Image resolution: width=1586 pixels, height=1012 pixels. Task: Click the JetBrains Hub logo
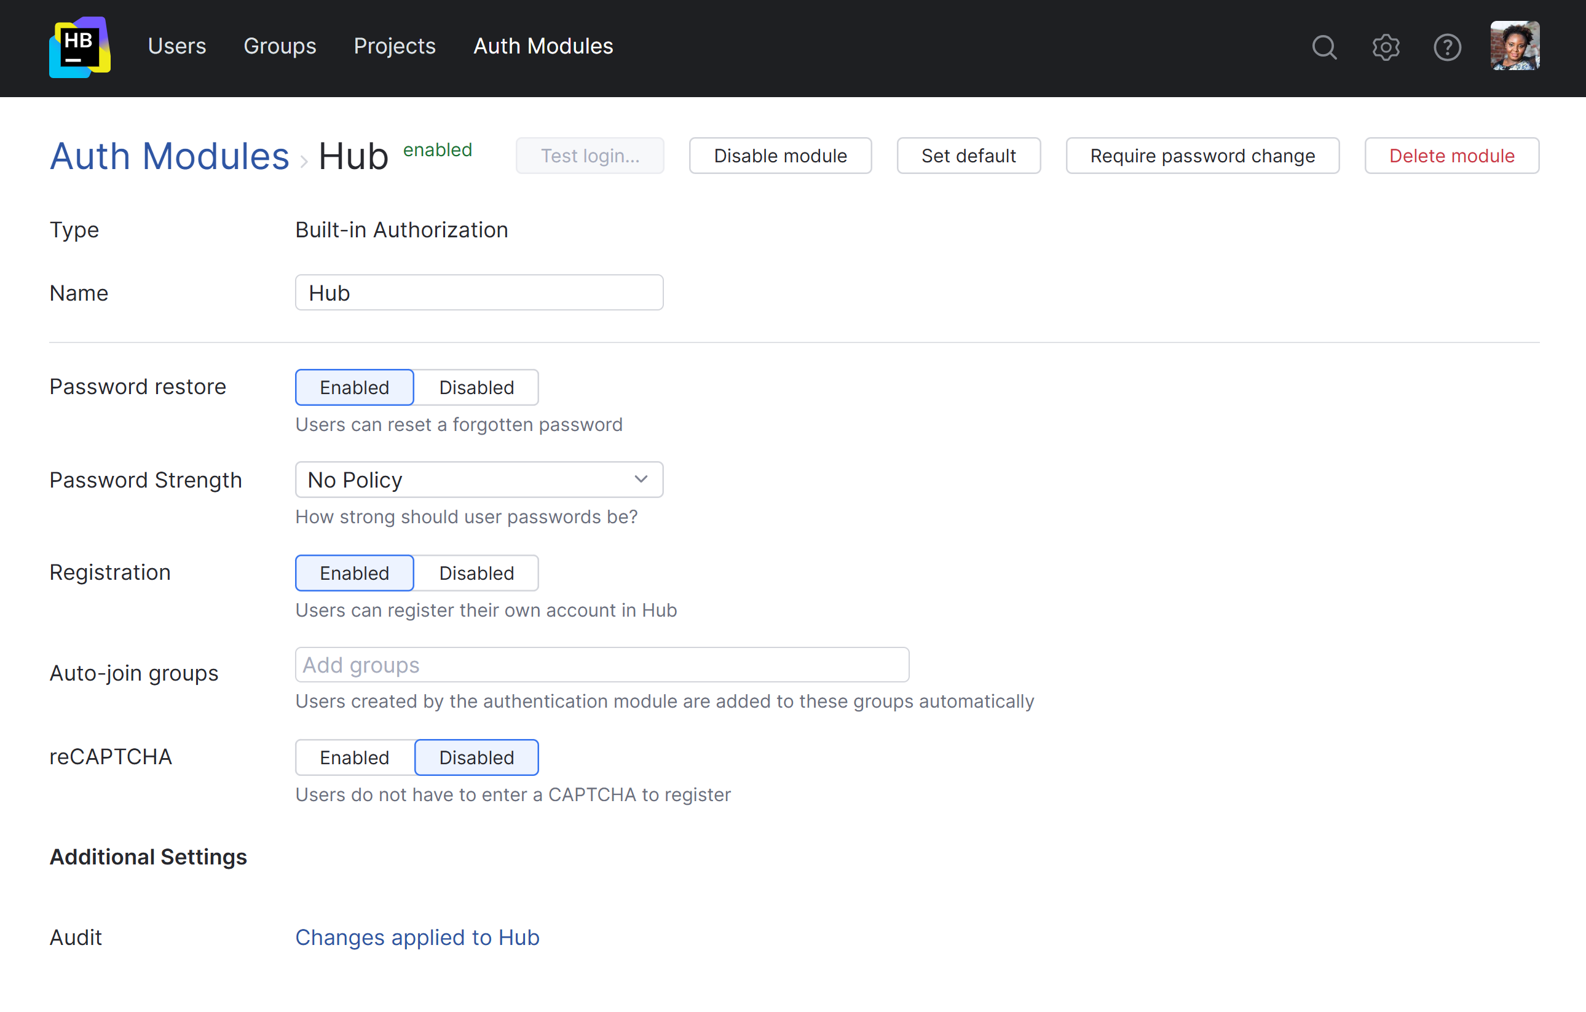point(79,47)
